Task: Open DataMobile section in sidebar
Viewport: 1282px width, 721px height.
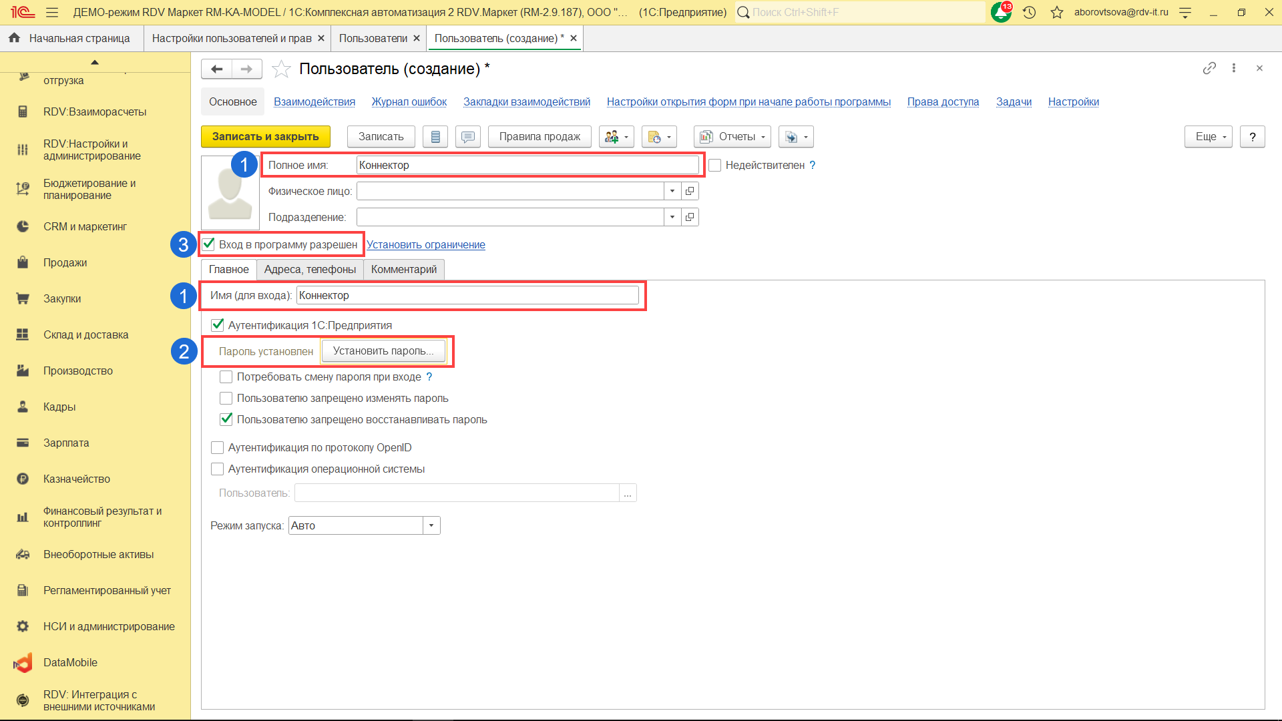Action: click(x=70, y=662)
